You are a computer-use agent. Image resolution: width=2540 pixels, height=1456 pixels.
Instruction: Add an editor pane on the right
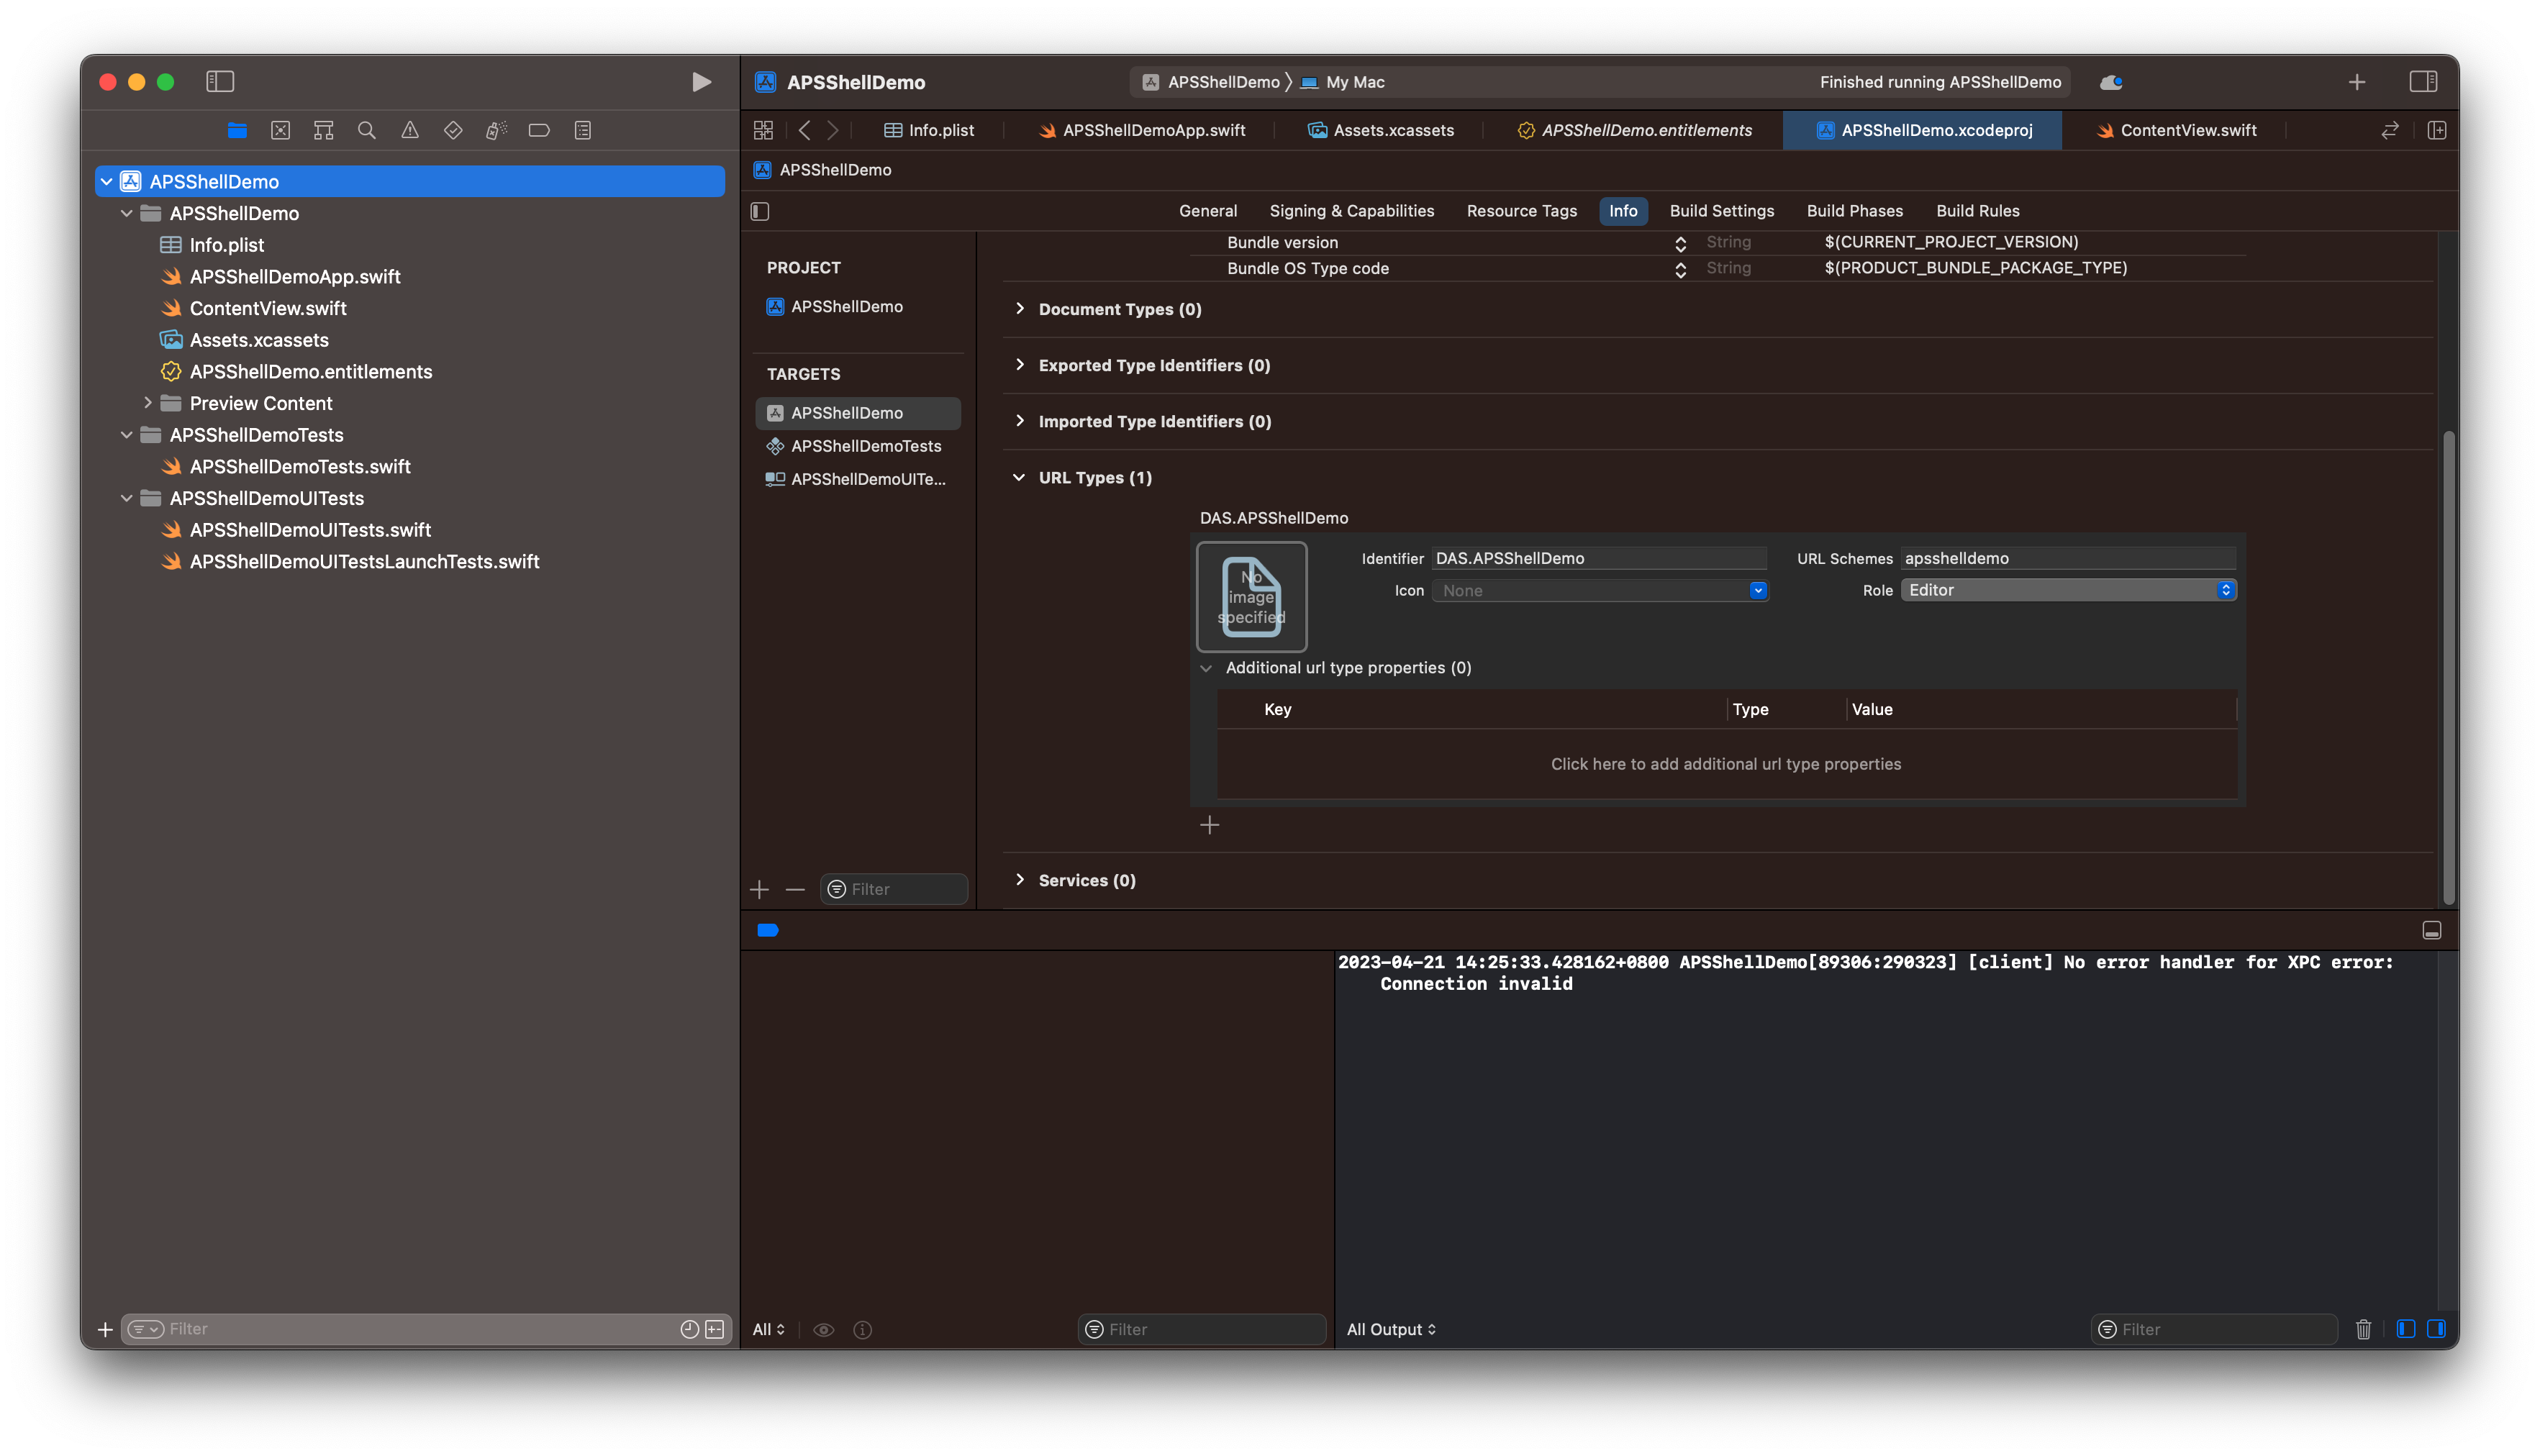click(2437, 130)
